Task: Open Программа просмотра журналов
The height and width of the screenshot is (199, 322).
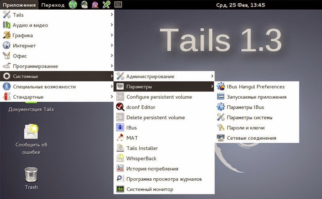Action: pos(164,179)
